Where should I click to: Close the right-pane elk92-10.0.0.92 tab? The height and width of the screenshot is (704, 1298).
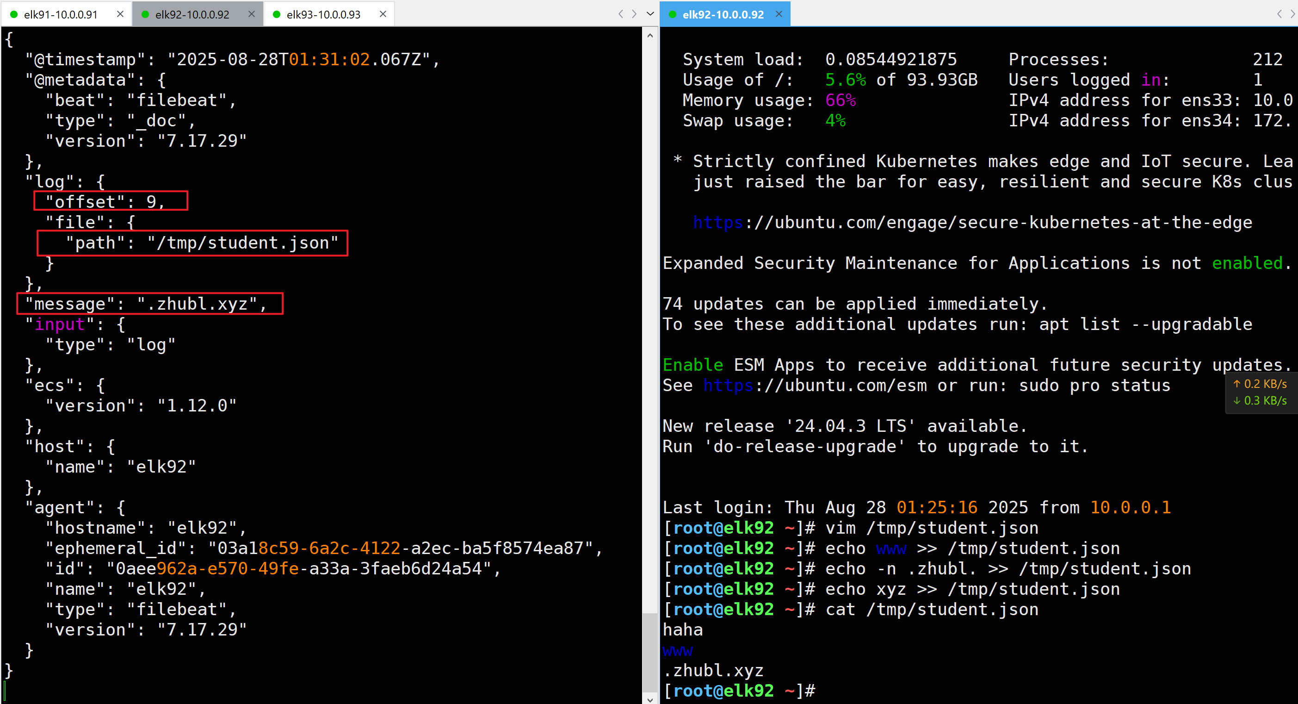(x=779, y=14)
